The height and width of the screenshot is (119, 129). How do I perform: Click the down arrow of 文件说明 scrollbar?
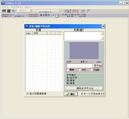[x=102, y=38]
